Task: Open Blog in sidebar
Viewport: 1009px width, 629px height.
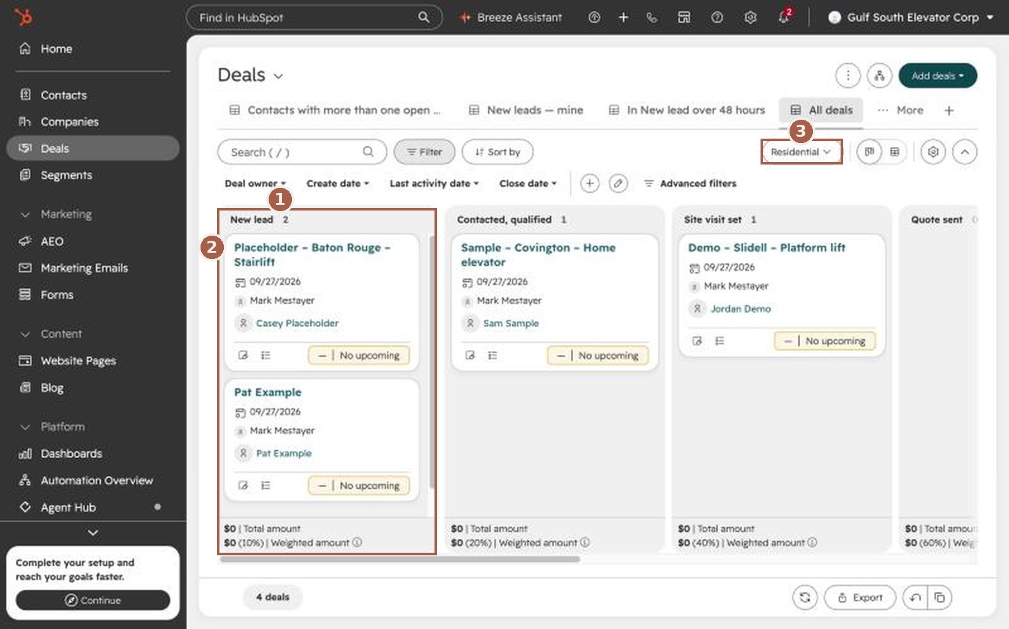Action: (x=92, y=388)
